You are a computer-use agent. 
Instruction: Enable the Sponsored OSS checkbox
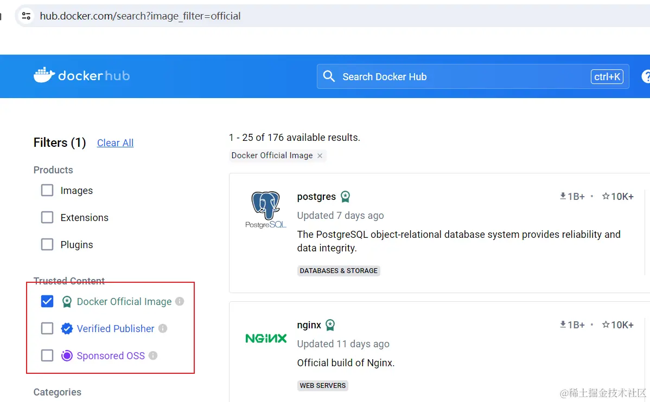(x=47, y=355)
